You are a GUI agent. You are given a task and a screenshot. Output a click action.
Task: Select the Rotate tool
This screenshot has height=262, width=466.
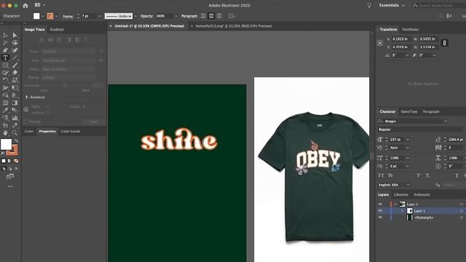tap(5, 80)
